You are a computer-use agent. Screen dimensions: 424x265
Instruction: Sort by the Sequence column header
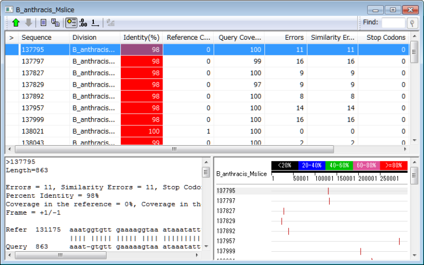pyautogui.click(x=44, y=38)
